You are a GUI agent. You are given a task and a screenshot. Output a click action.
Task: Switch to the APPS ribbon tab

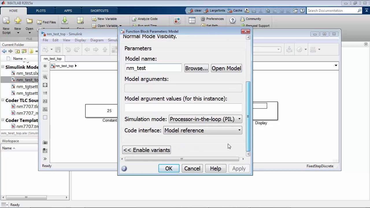click(68, 11)
